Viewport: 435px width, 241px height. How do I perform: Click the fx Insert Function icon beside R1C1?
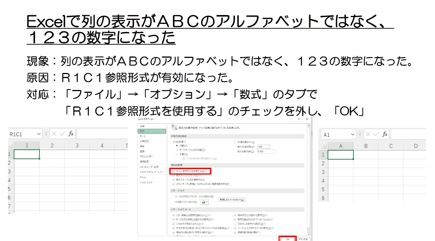[71, 134]
